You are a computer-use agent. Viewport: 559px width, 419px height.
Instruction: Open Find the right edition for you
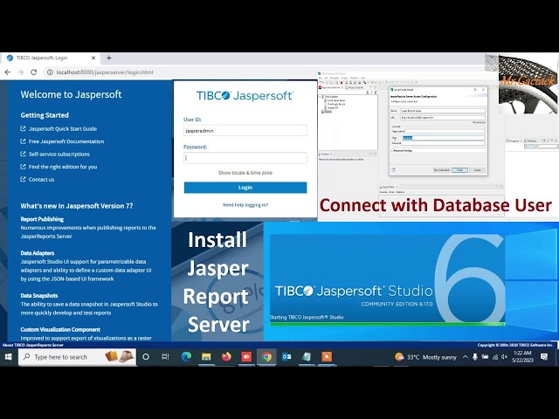(x=63, y=167)
